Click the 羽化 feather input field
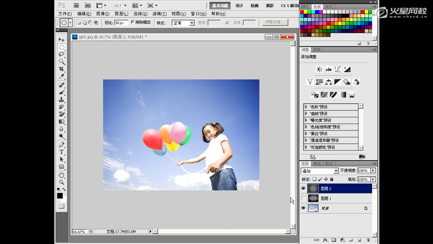 pos(120,23)
